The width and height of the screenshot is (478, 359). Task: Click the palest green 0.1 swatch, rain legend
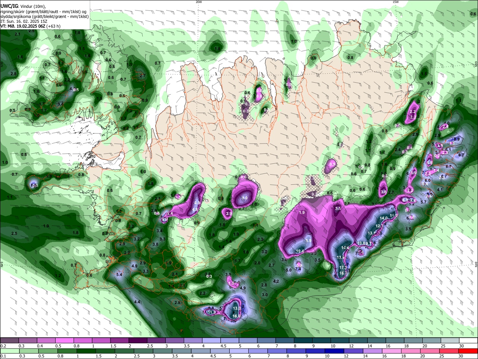point(9,351)
